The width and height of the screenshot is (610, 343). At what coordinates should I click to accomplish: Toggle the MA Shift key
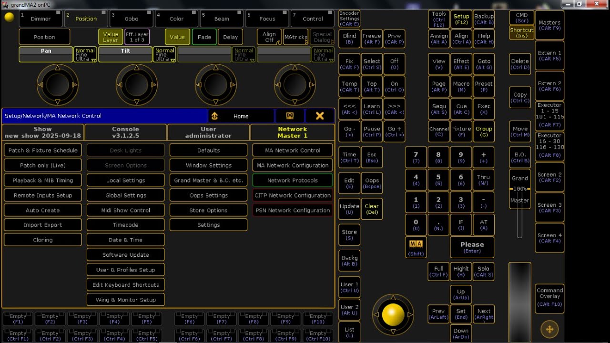click(x=416, y=248)
